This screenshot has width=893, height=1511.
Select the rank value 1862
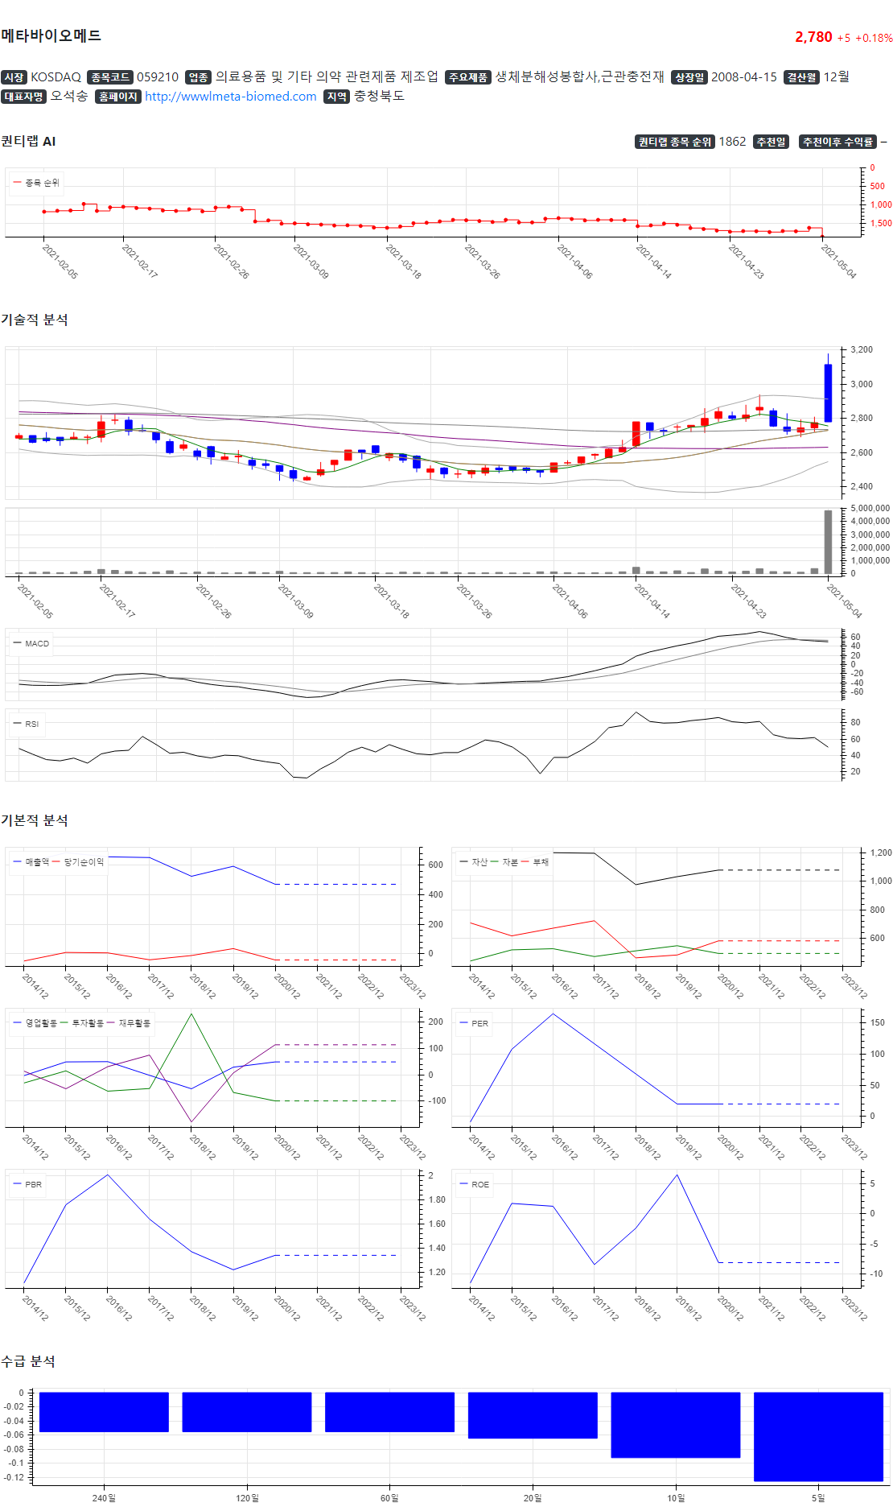732,142
